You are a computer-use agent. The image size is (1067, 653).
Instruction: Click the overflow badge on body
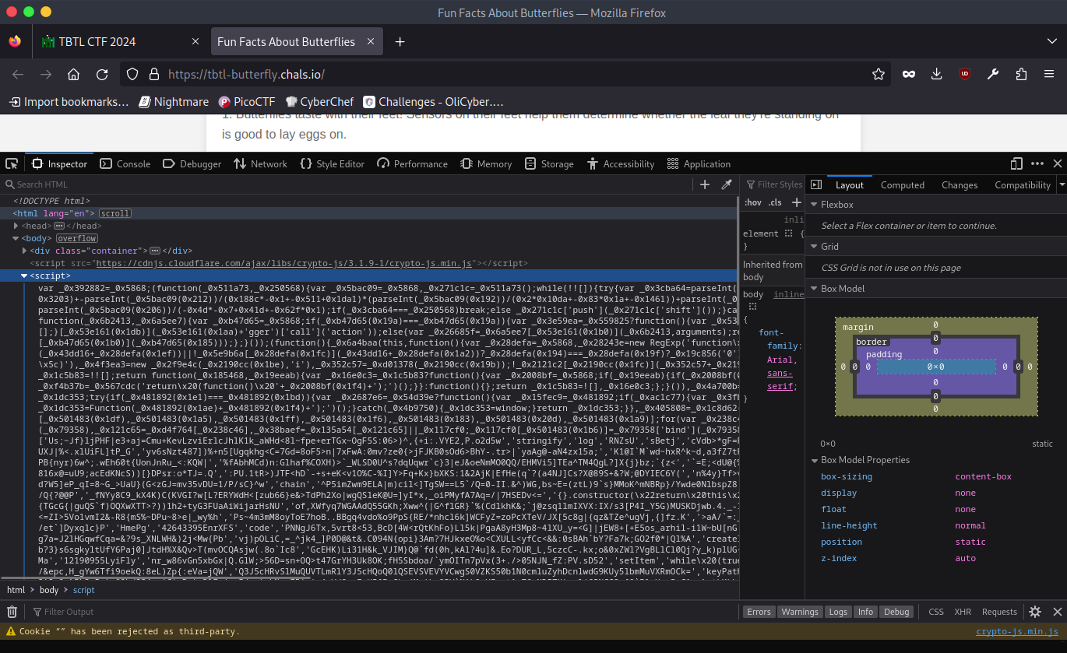tap(76, 238)
